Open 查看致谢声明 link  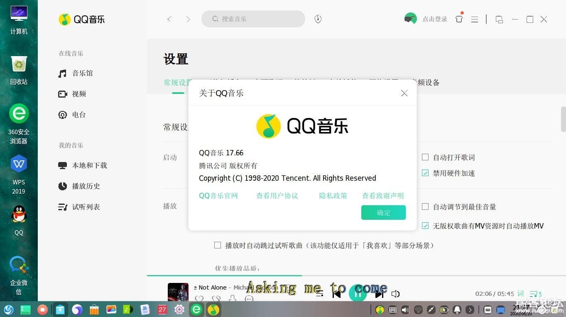tap(383, 196)
